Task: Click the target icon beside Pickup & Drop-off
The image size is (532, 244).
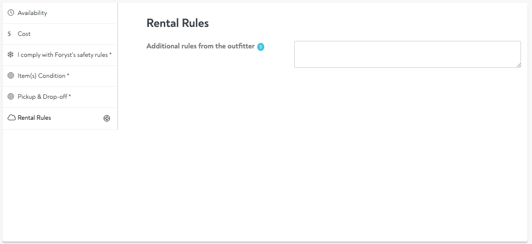Action: tap(11, 97)
